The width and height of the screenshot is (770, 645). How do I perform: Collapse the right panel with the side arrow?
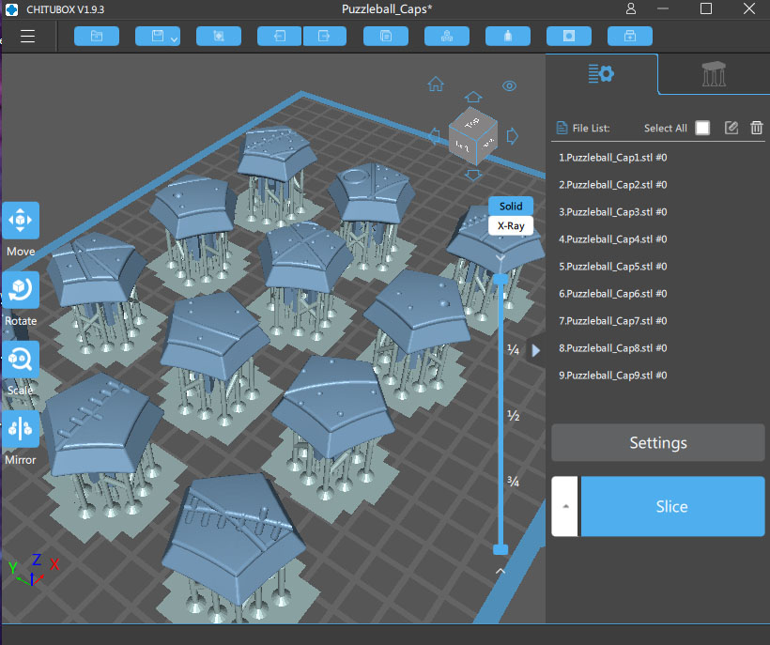536,350
